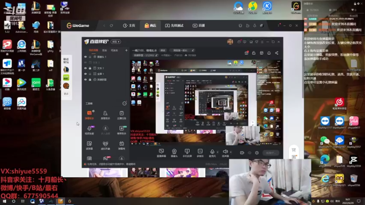Expand microphone options arrow
This screenshot has width=365, height=205.
pos(218,152)
